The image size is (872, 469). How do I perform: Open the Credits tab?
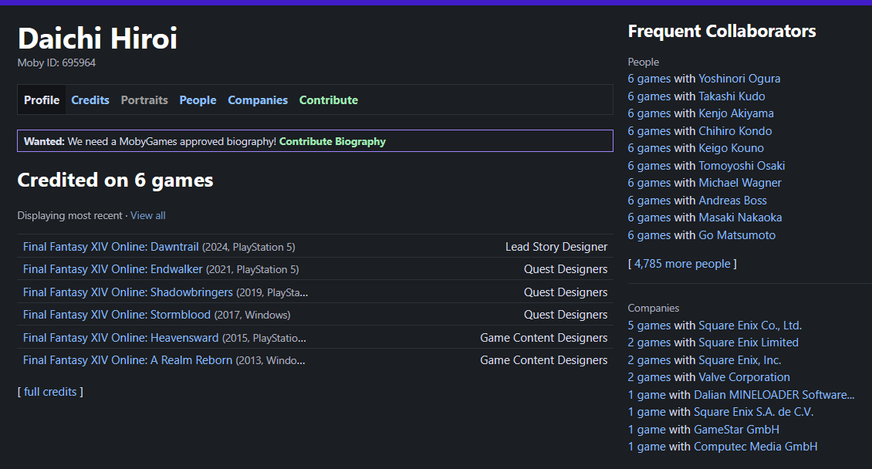(x=90, y=100)
